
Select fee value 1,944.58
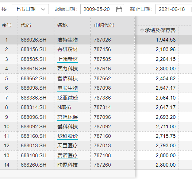pyautogui.click(x=166, y=40)
